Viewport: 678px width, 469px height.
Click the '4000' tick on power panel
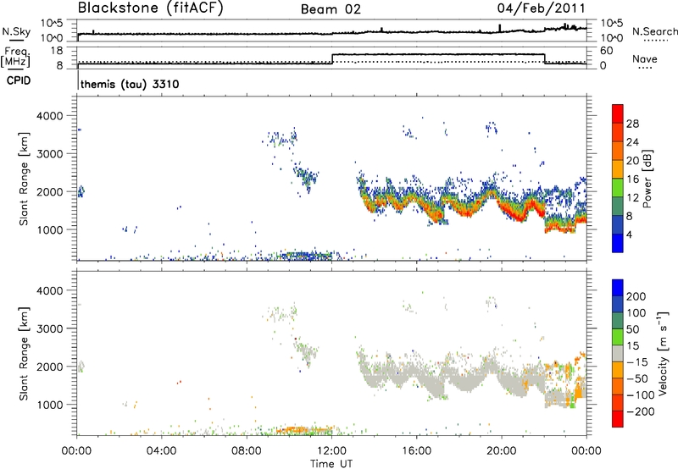pyautogui.click(x=50, y=116)
